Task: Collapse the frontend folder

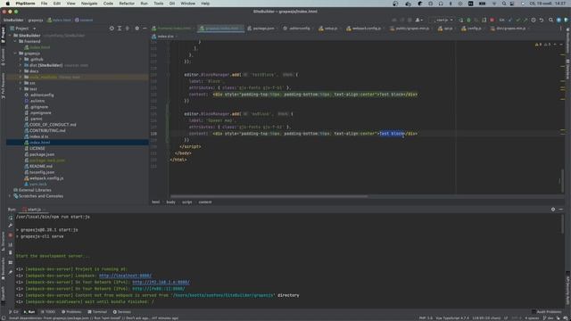Action: (x=15, y=42)
